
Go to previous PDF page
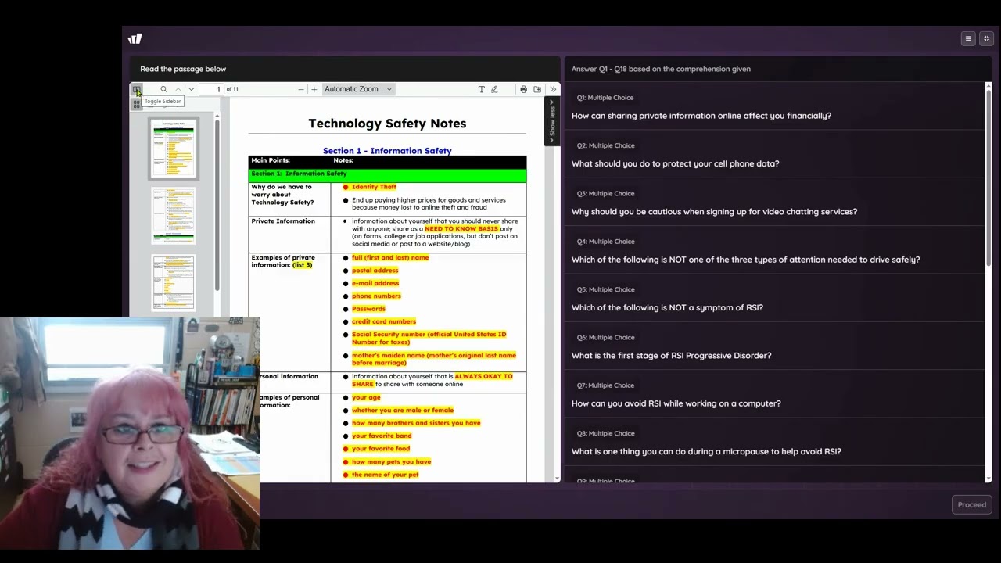click(178, 89)
